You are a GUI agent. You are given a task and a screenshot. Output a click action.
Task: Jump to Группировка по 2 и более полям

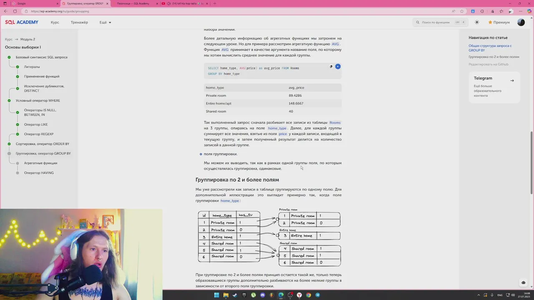[x=494, y=57]
